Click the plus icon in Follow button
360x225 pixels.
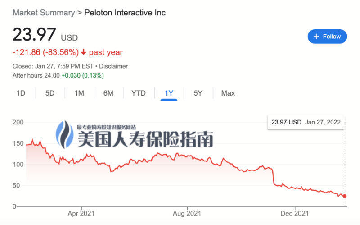click(316, 37)
